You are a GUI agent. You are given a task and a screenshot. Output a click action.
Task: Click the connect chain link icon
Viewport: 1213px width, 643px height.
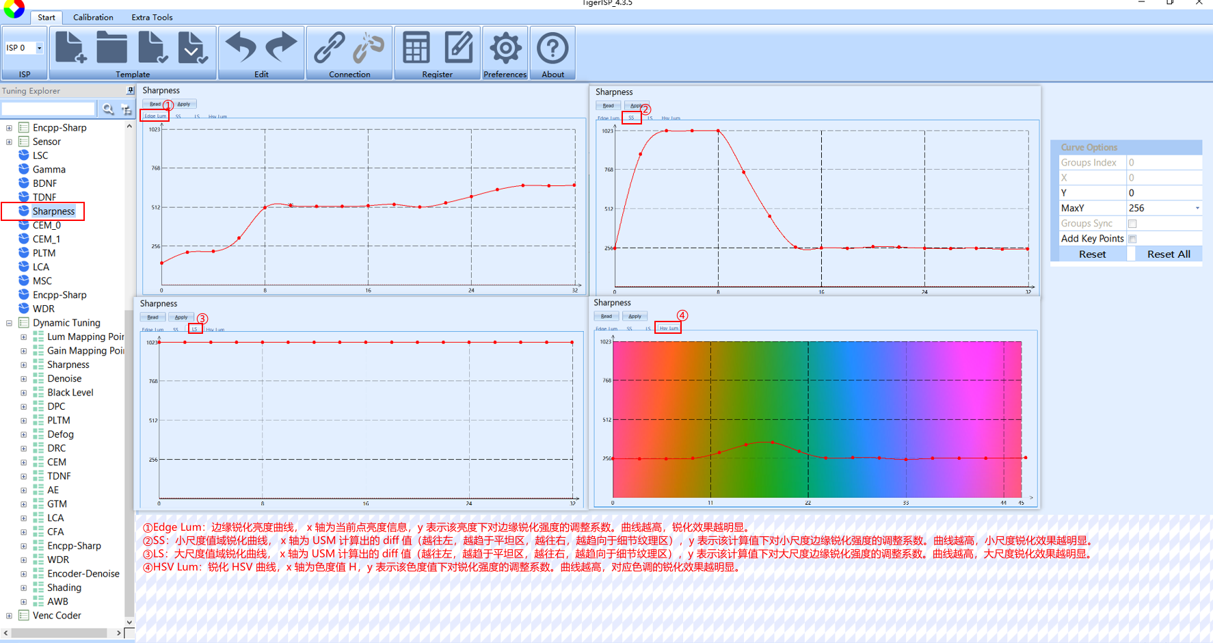click(x=329, y=48)
